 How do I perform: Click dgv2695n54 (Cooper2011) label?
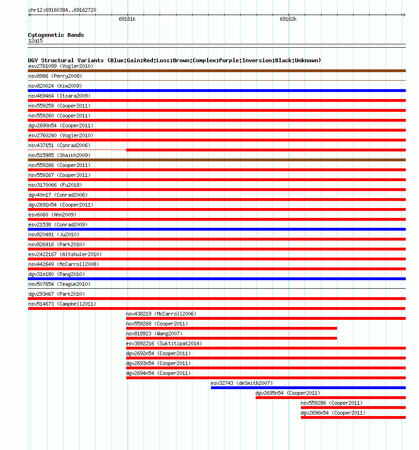click(x=288, y=393)
